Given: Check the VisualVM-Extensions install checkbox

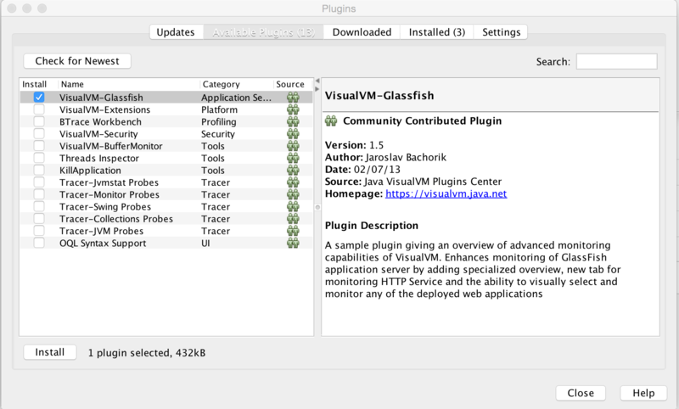Looking at the screenshot, I should [x=39, y=109].
